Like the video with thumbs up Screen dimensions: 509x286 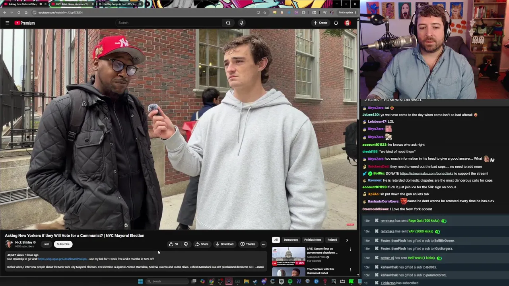coord(173,244)
